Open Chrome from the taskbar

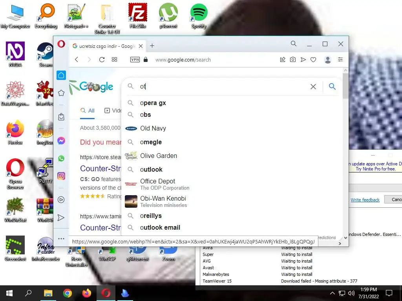tap(68, 293)
